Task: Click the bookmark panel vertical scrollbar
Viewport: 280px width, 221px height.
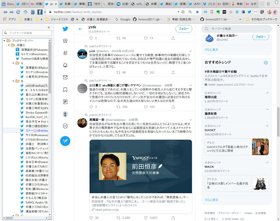Action: click(49, 68)
